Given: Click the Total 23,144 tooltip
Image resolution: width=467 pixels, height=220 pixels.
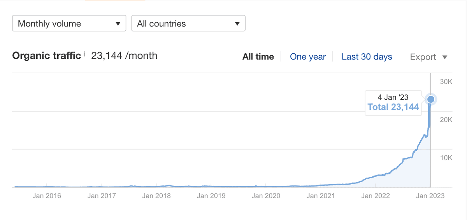Looking at the screenshot, I should pyautogui.click(x=393, y=103).
